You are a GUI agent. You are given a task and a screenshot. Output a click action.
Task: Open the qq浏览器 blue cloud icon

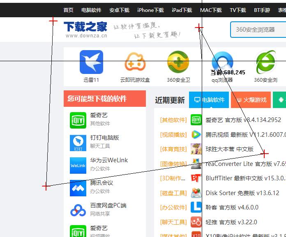[x=222, y=62]
